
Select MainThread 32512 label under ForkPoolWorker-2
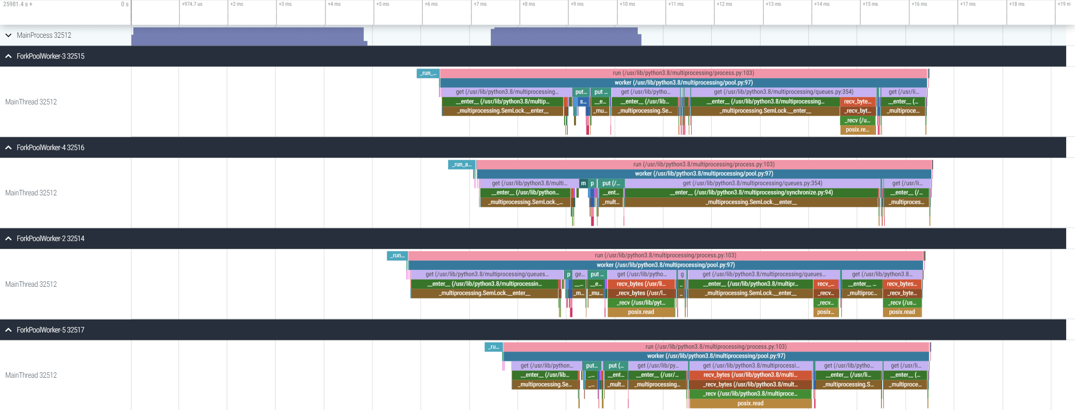pyautogui.click(x=31, y=284)
